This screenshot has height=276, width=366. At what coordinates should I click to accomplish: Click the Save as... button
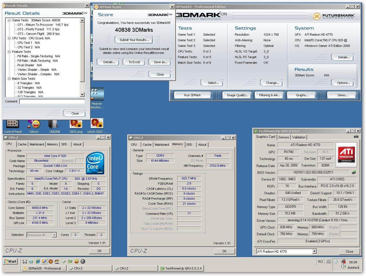pos(160,62)
